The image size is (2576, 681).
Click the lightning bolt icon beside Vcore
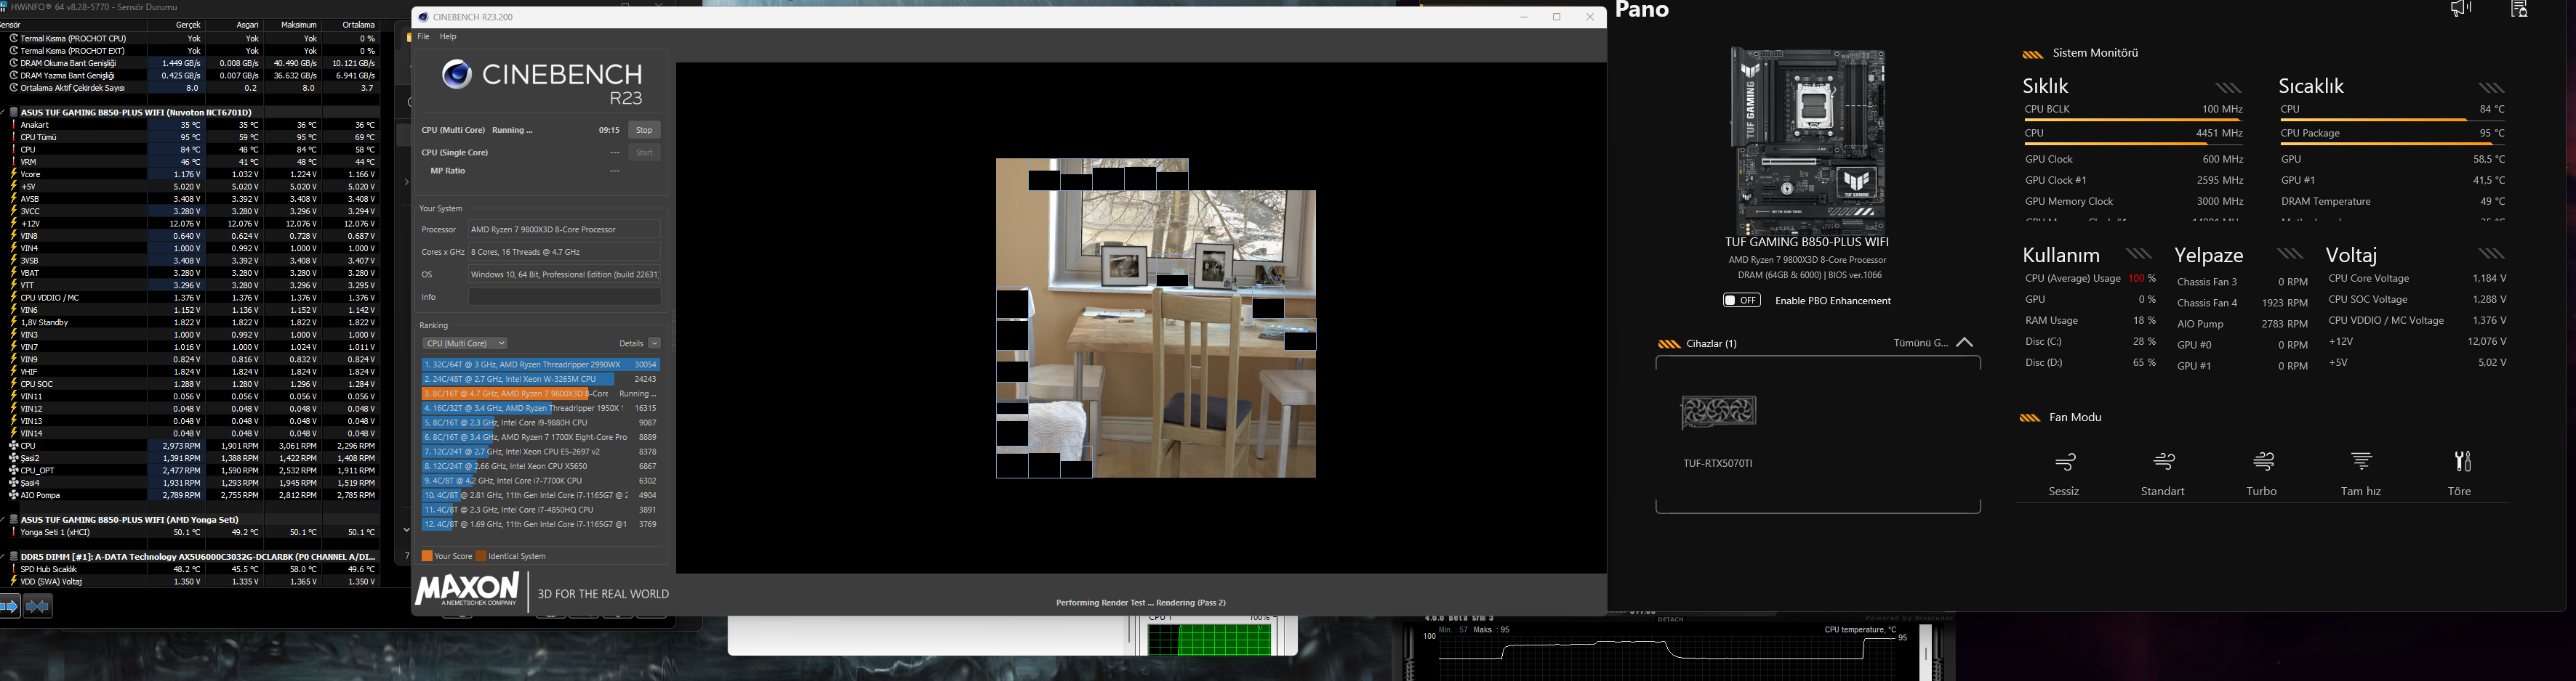coord(14,175)
